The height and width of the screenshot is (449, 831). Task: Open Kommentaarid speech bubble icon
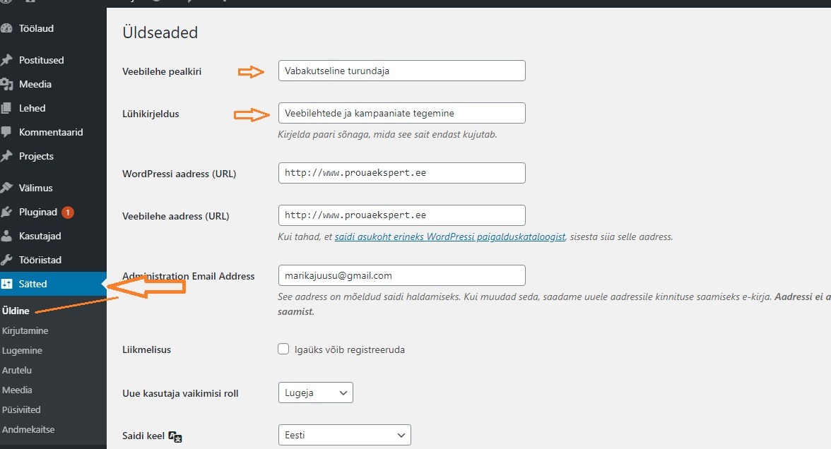click(6, 132)
